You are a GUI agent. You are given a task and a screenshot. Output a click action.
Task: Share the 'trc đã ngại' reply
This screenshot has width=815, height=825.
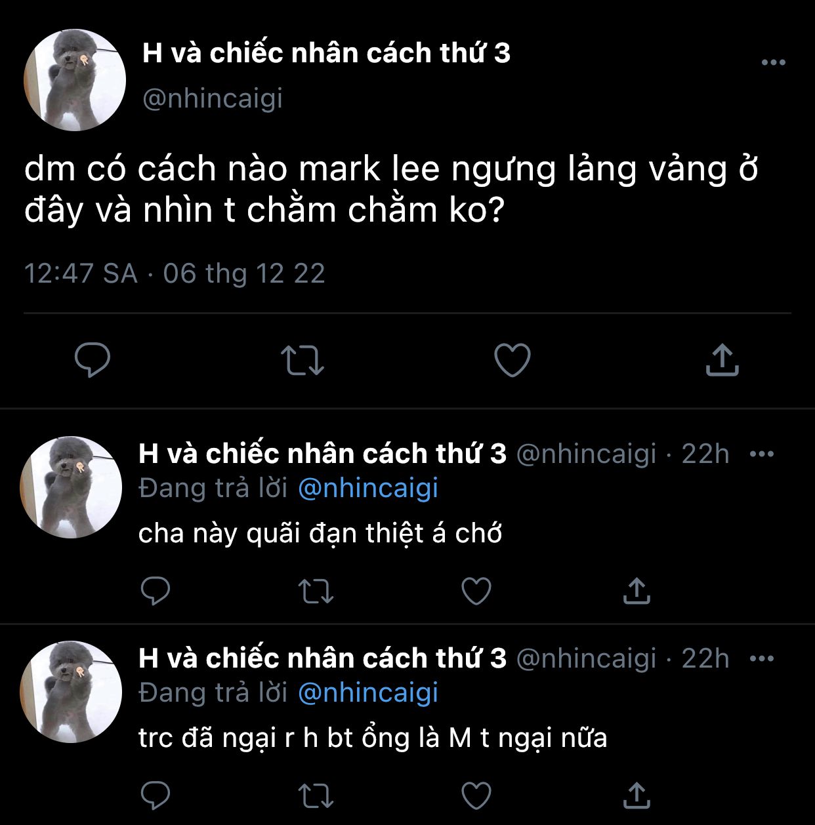tap(636, 795)
